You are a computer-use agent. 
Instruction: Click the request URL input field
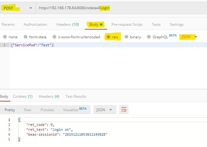(120, 8)
